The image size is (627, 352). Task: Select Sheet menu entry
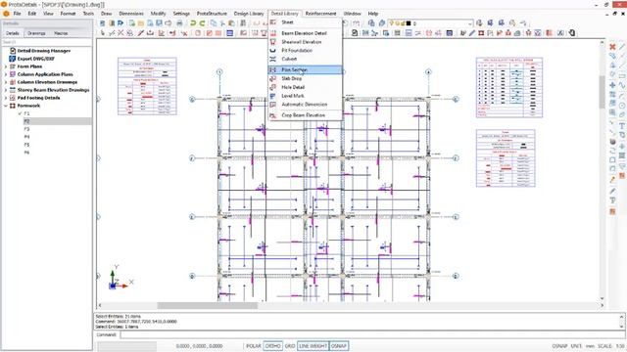click(x=305, y=22)
